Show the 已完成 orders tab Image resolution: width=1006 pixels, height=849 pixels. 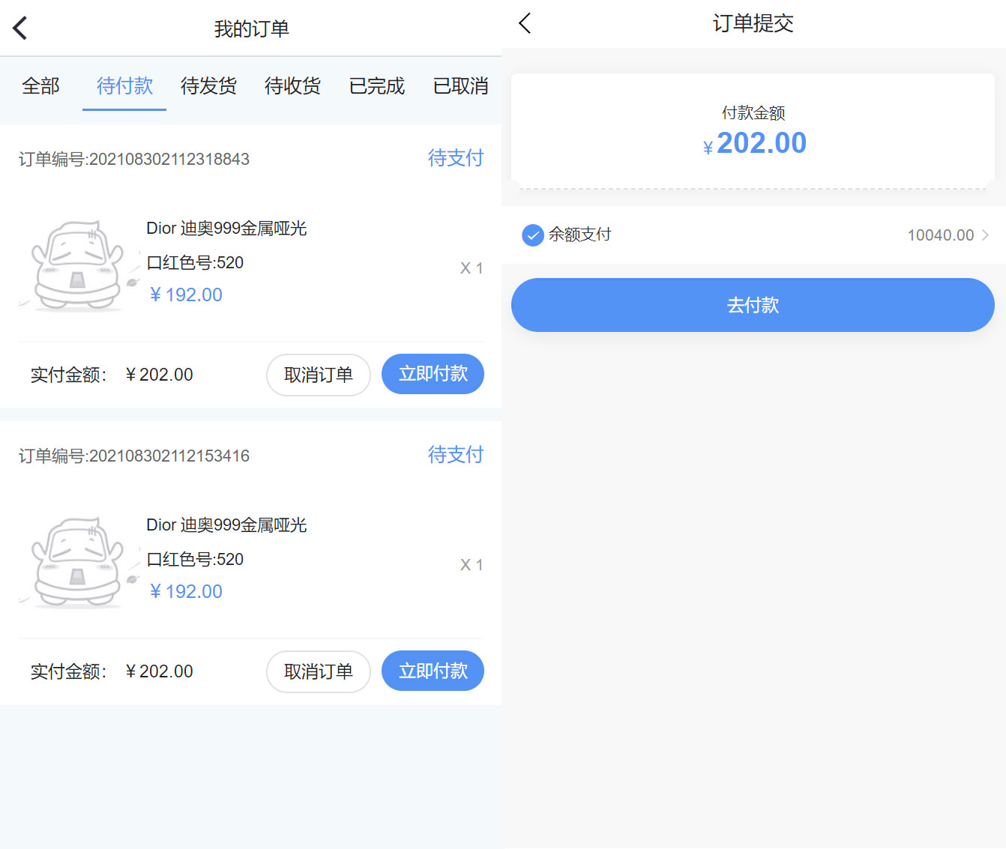(x=376, y=86)
